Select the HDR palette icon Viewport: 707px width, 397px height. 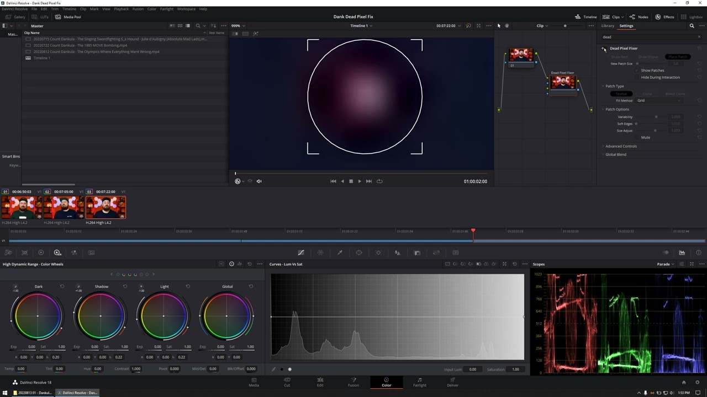[x=57, y=253]
